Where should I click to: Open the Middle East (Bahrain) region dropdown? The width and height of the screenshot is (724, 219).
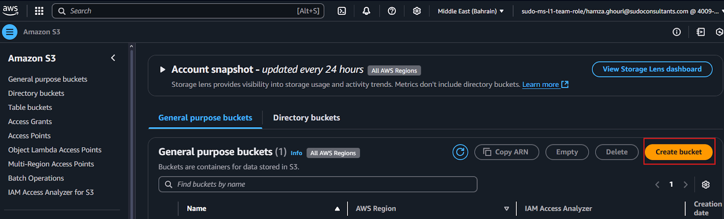pyautogui.click(x=471, y=11)
